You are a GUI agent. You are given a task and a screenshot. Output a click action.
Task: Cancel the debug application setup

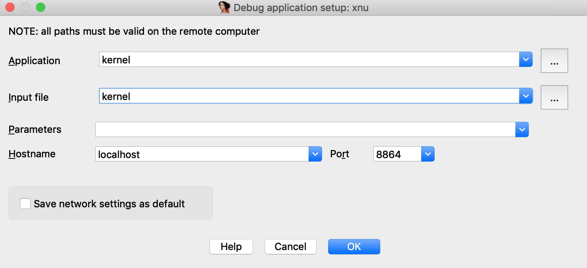click(290, 247)
